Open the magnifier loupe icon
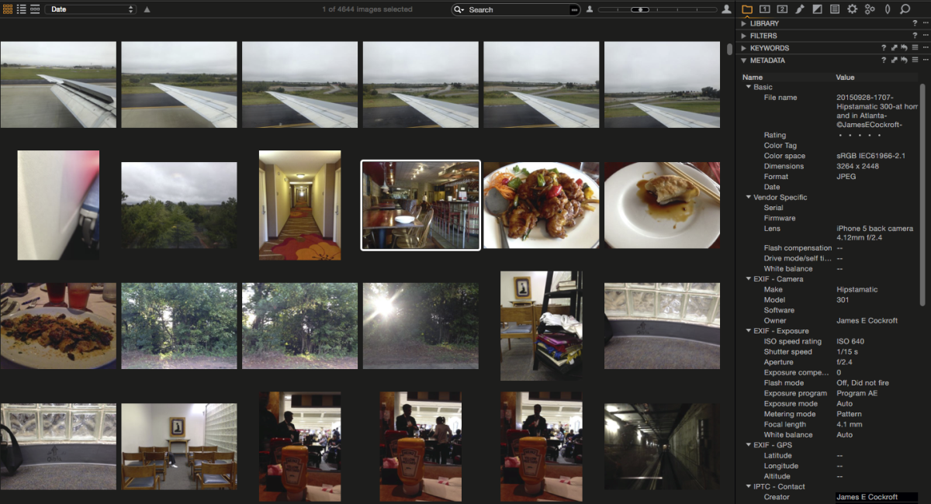931x504 pixels. point(905,9)
